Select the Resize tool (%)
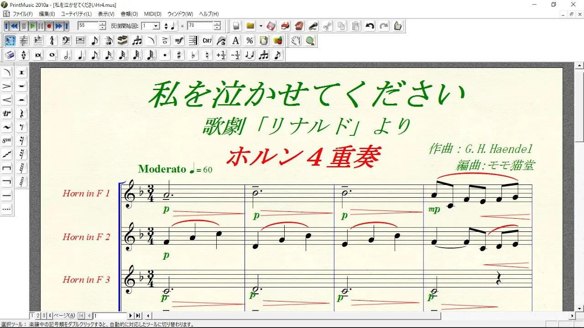Image resolution: width=584 pixels, height=328 pixels. 250,41
